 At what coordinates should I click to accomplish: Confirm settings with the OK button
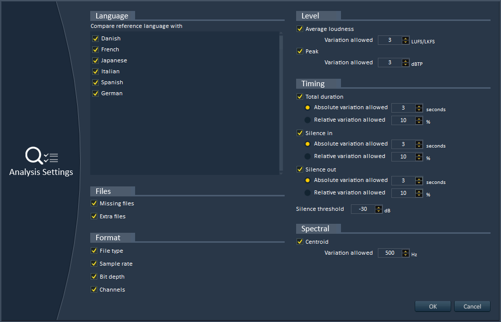433,307
